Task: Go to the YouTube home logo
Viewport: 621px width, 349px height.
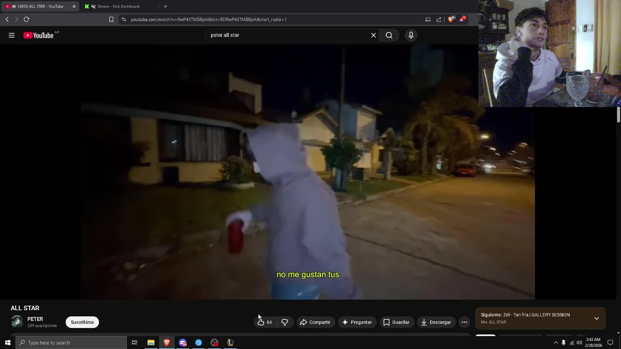Action: [38, 35]
